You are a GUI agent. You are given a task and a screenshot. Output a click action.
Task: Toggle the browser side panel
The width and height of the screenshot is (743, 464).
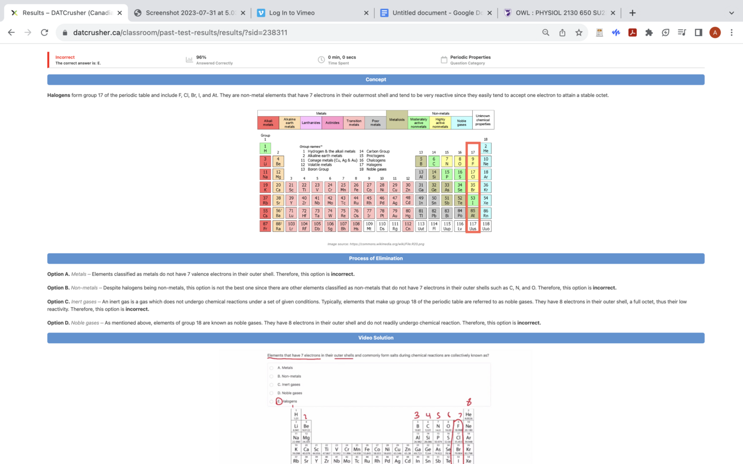pos(698,33)
